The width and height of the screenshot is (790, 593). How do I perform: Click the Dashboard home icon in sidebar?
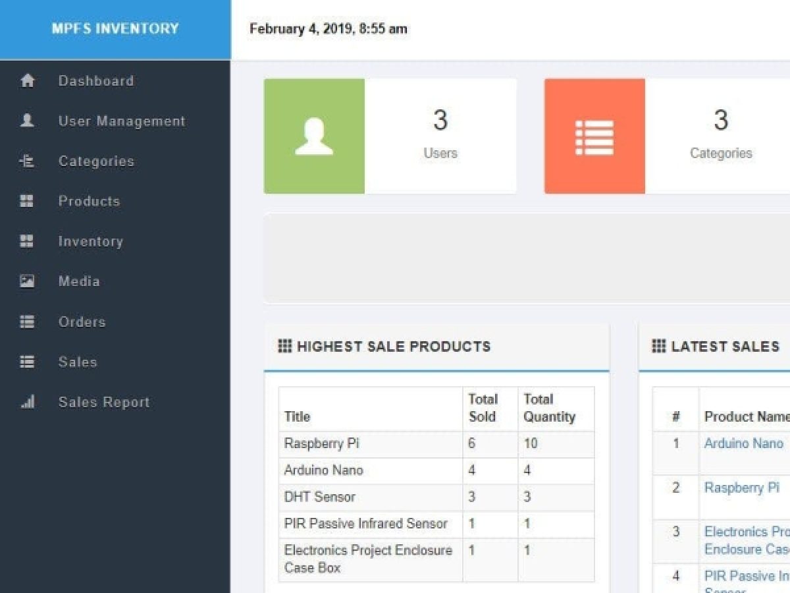26,80
